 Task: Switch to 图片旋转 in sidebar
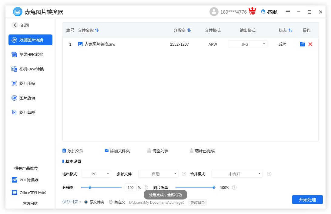23,98
